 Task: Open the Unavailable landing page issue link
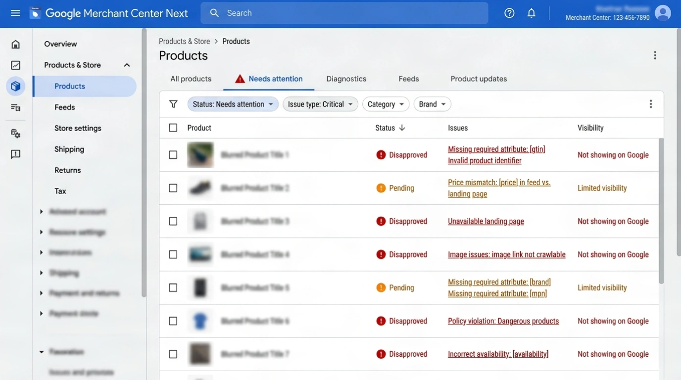pos(486,221)
